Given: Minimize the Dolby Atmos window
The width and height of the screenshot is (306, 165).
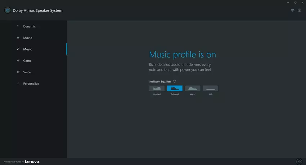Looking at the screenshot, I should click(289, 3).
